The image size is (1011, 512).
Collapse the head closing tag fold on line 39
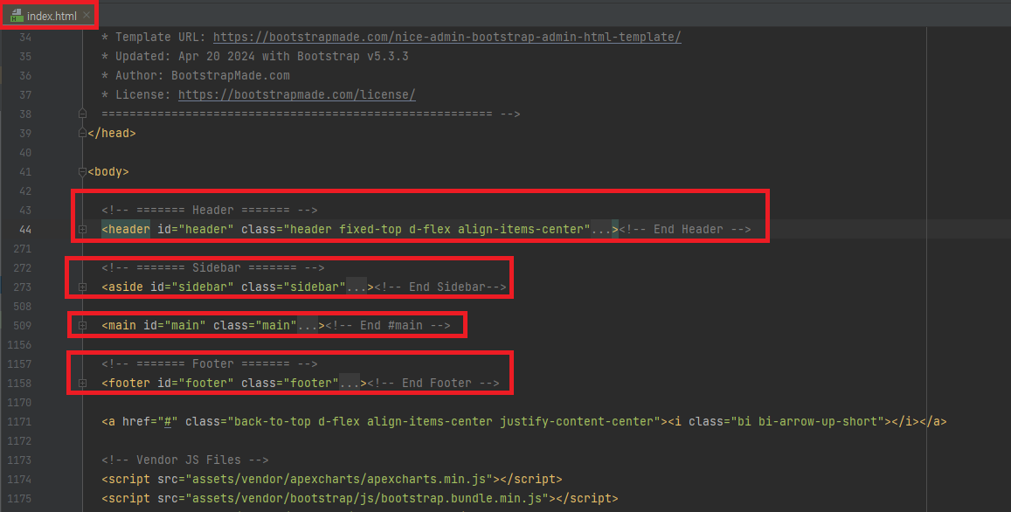pyautogui.click(x=82, y=133)
